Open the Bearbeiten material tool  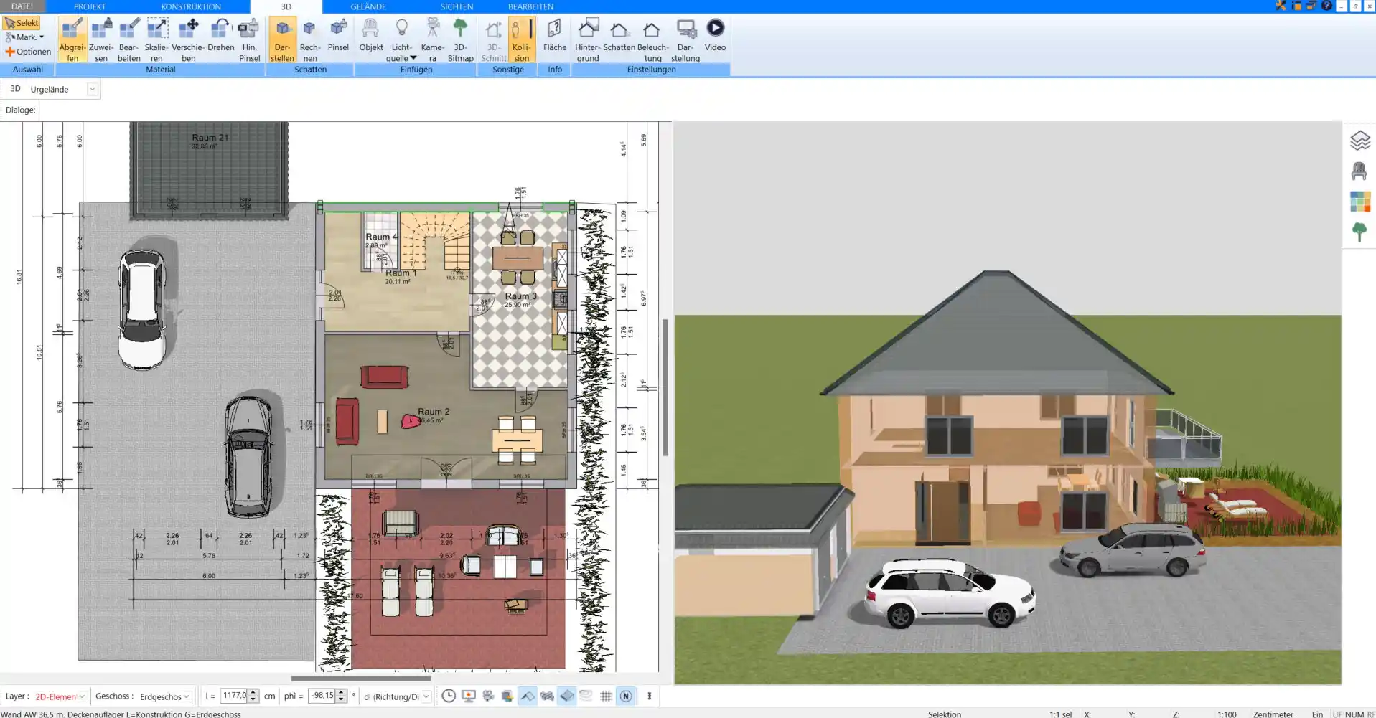129,39
